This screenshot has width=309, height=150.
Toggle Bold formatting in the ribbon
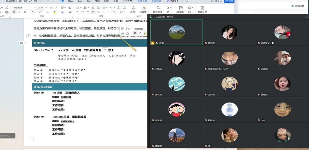(x=14, y=12)
